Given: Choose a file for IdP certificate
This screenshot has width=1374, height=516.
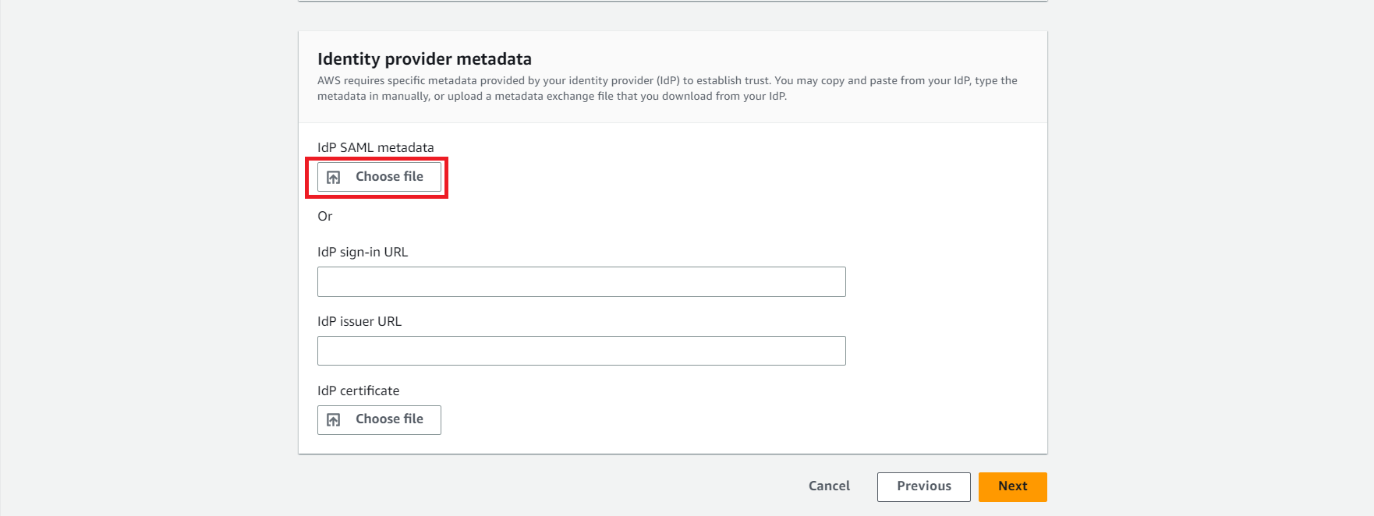Looking at the screenshot, I should point(379,420).
